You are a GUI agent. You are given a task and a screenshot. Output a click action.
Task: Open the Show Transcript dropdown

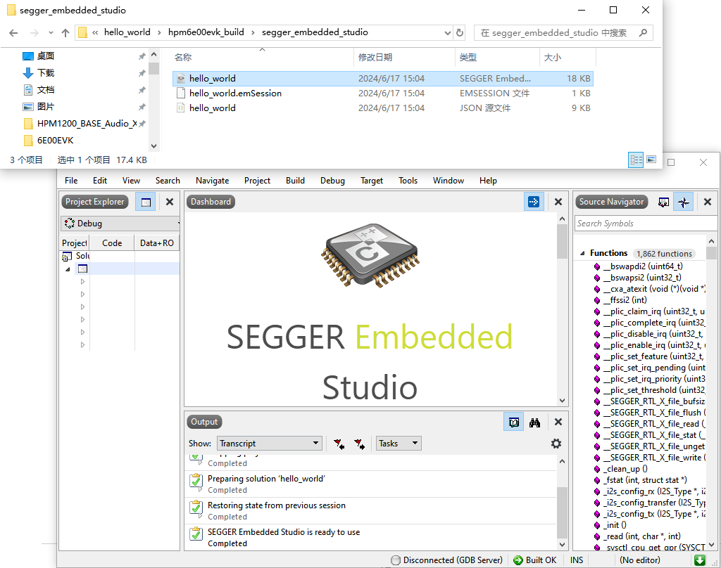(269, 444)
